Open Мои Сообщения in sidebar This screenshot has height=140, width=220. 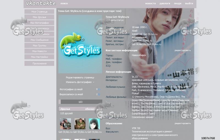tap(39, 40)
